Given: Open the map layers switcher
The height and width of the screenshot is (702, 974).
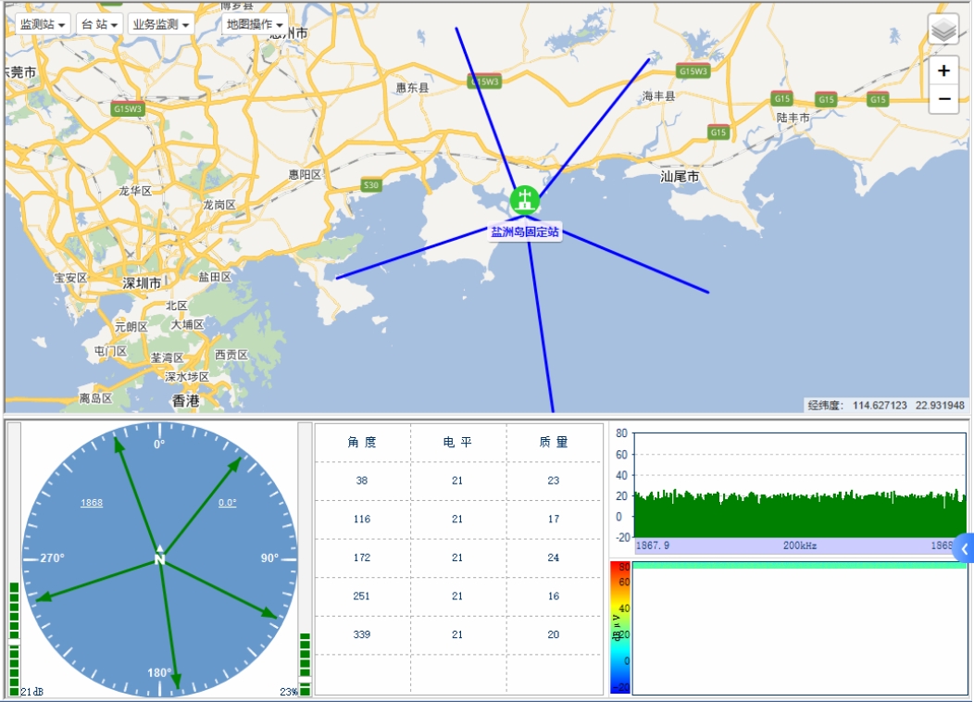Looking at the screenshot, I should (x=943, y=31).
